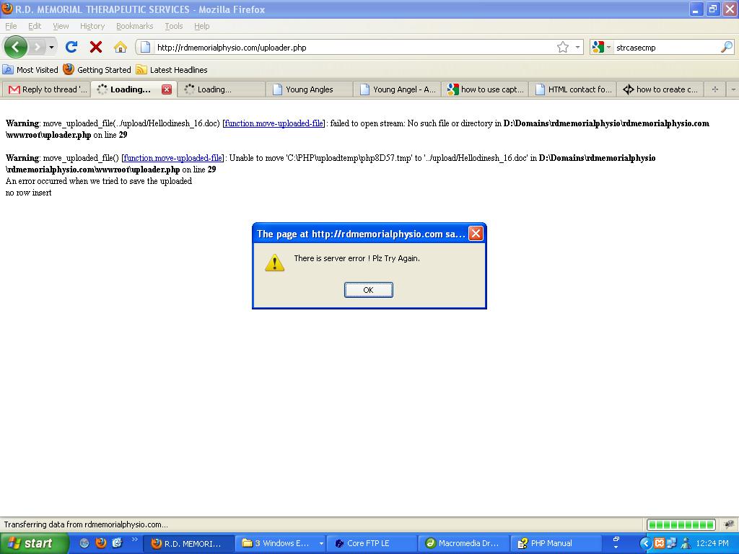Open the back/forward history dropdown arrow
Screen dimensions: 739x554
[51, 47]
